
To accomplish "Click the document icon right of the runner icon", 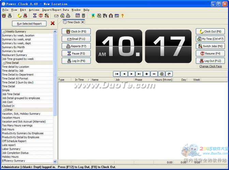I will point(99,16).
